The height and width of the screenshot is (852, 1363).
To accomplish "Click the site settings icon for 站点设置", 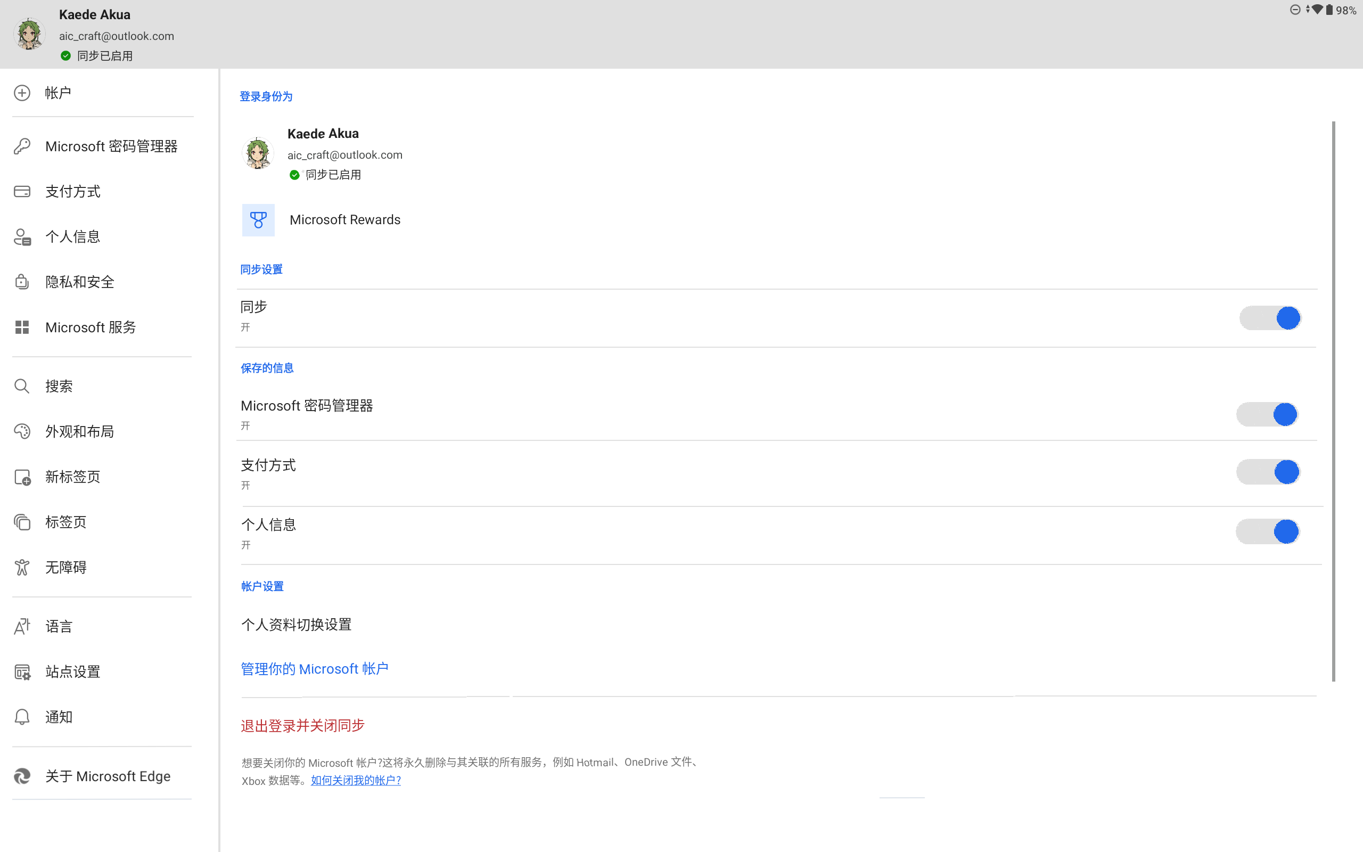I will click(x=22, y=672).
